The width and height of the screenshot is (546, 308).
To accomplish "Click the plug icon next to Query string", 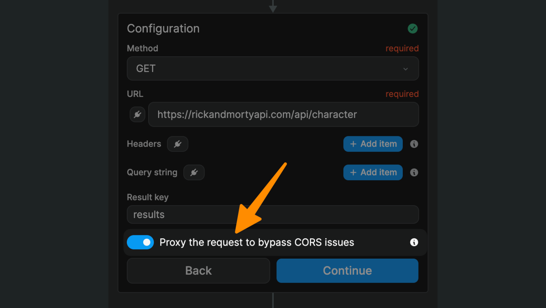I will [x=194, y=172].
